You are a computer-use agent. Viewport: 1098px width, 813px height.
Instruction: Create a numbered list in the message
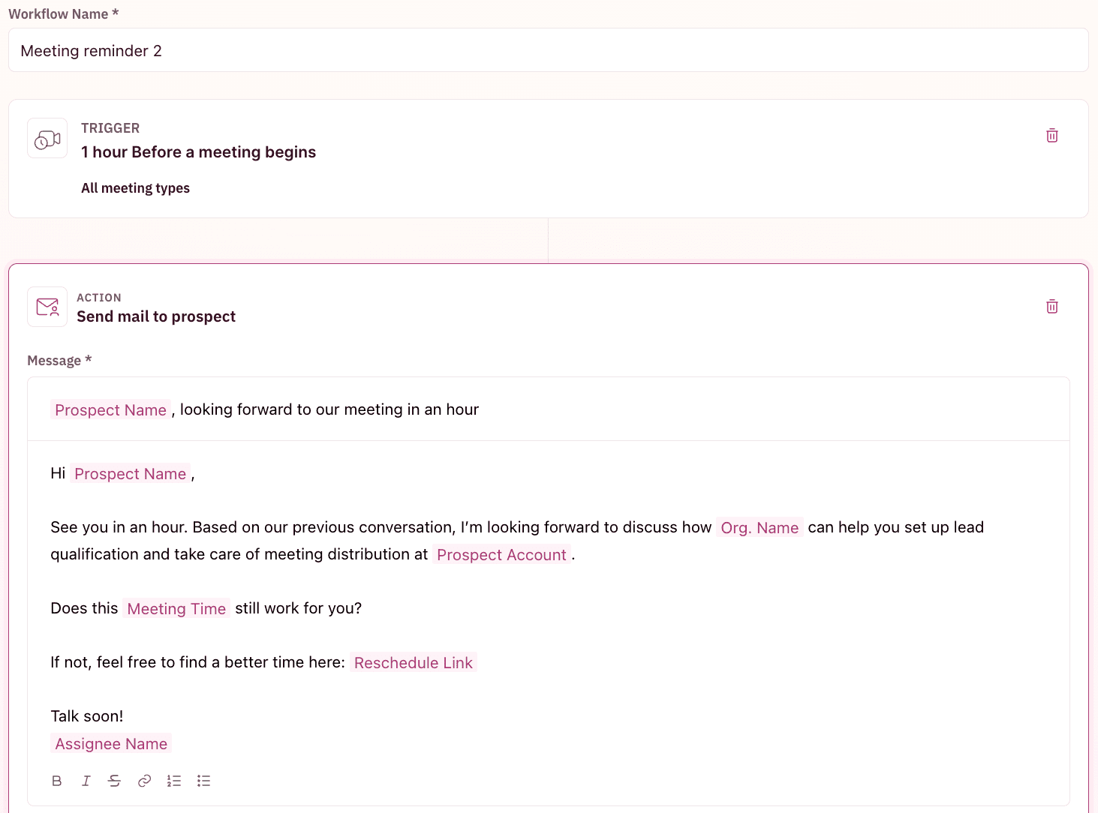tap(173, 781)
